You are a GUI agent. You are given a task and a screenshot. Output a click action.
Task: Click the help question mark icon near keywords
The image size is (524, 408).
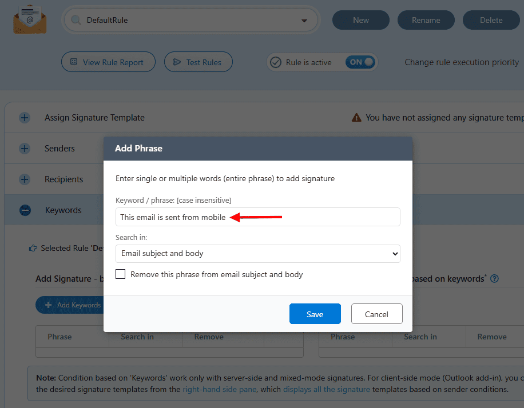click(x=495, y=279)
